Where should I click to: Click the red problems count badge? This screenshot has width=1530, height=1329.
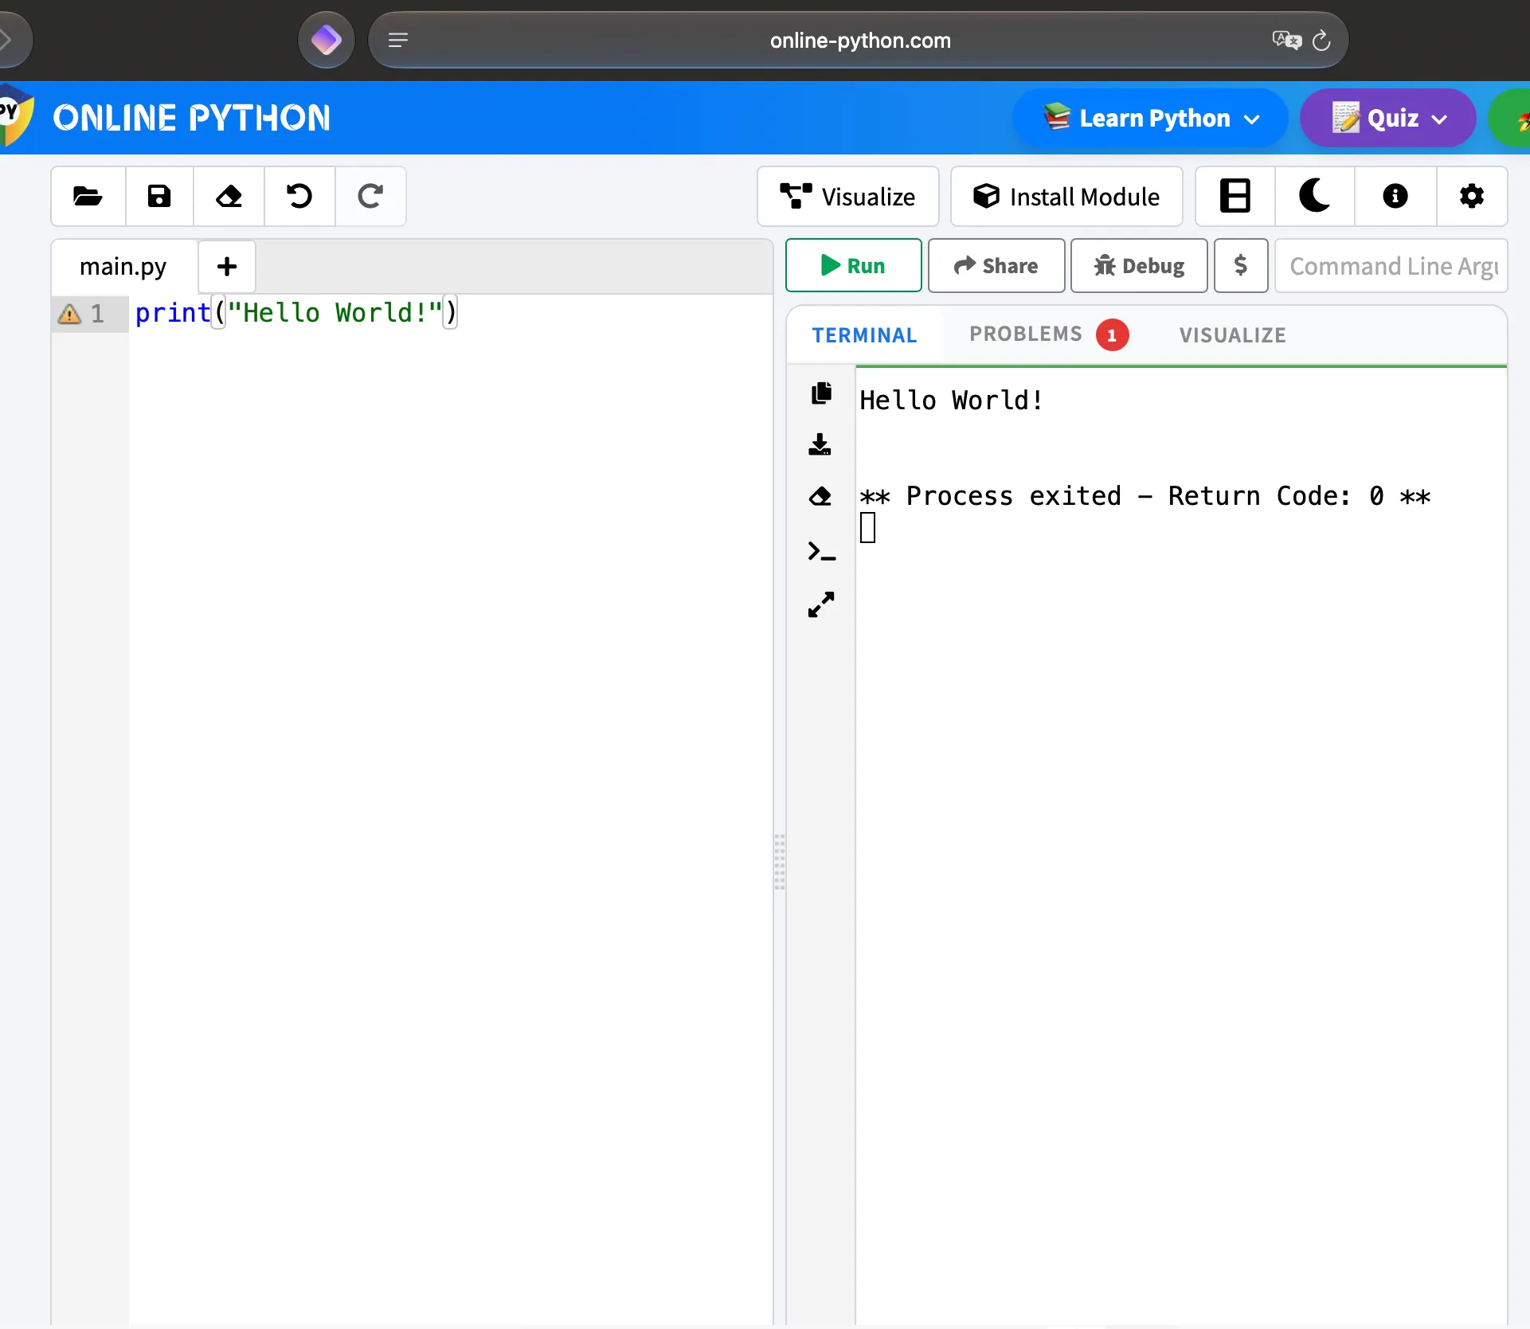(x=1112, y=335)
